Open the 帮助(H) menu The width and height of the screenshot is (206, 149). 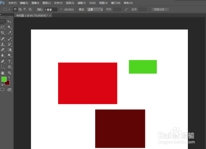[x=128, y=3]
